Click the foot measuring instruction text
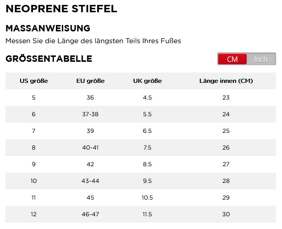The width and height of the screenshot is (282, 229). [93, 41]
